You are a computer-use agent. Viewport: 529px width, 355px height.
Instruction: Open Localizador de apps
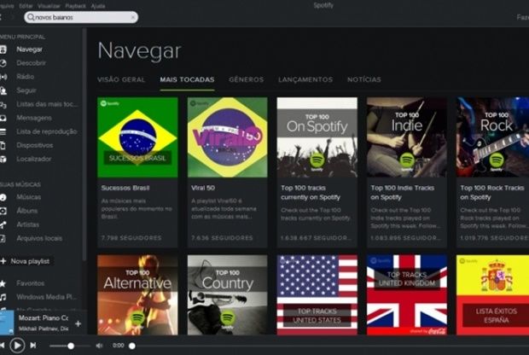[x=34, y=159]
